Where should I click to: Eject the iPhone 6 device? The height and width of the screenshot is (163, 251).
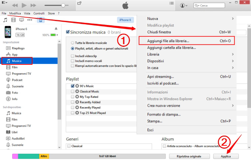[56, 29]
